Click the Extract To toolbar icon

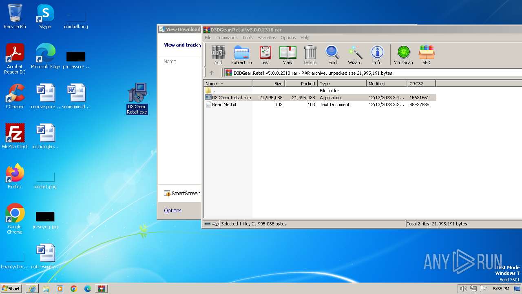tap(241, 55)
